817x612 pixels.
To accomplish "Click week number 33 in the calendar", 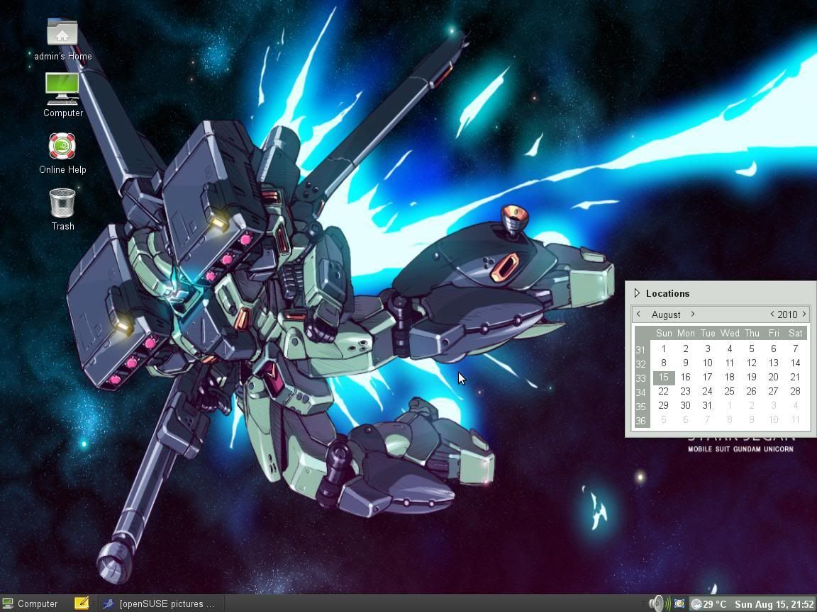I will pos(641,378).
